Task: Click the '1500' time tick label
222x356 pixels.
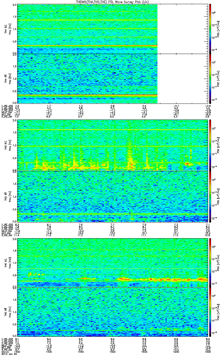Action: pos(112,352)
